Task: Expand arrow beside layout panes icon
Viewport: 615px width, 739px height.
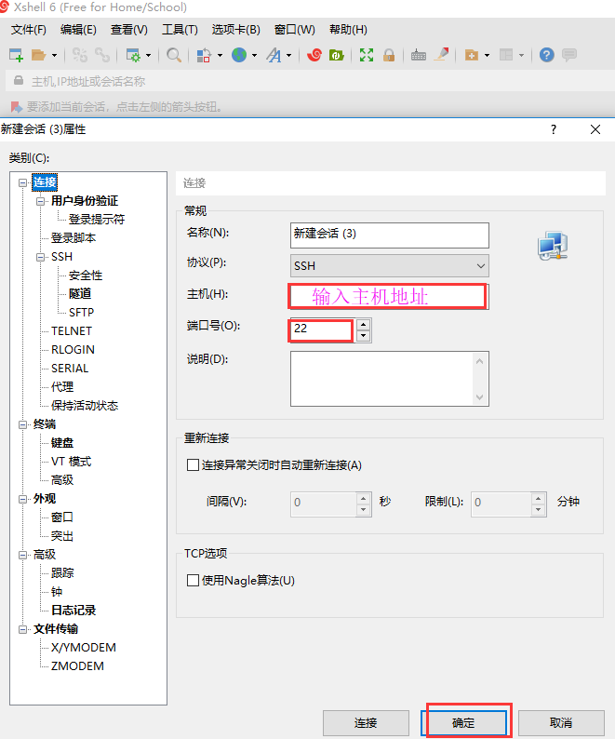Action: pyautogui.click(x=521, y=56)
